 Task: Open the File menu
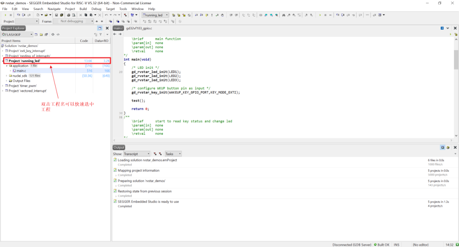5,9
